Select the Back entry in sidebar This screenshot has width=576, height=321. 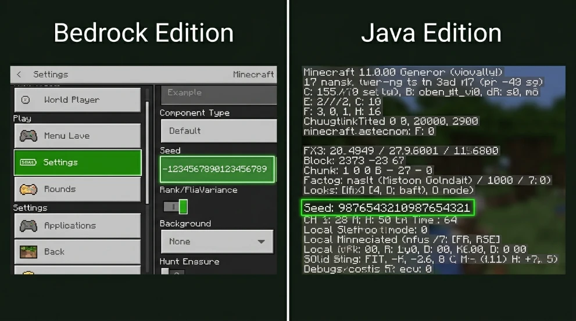click(77, 252)
